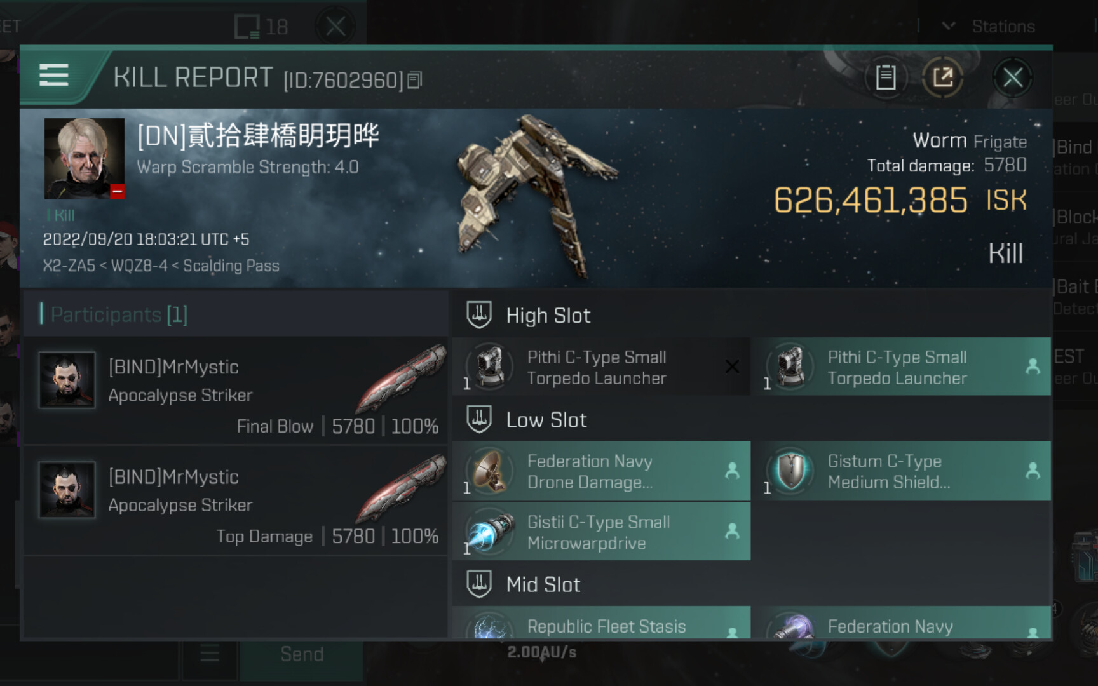Share the kill report via export icon

point(943,77)
